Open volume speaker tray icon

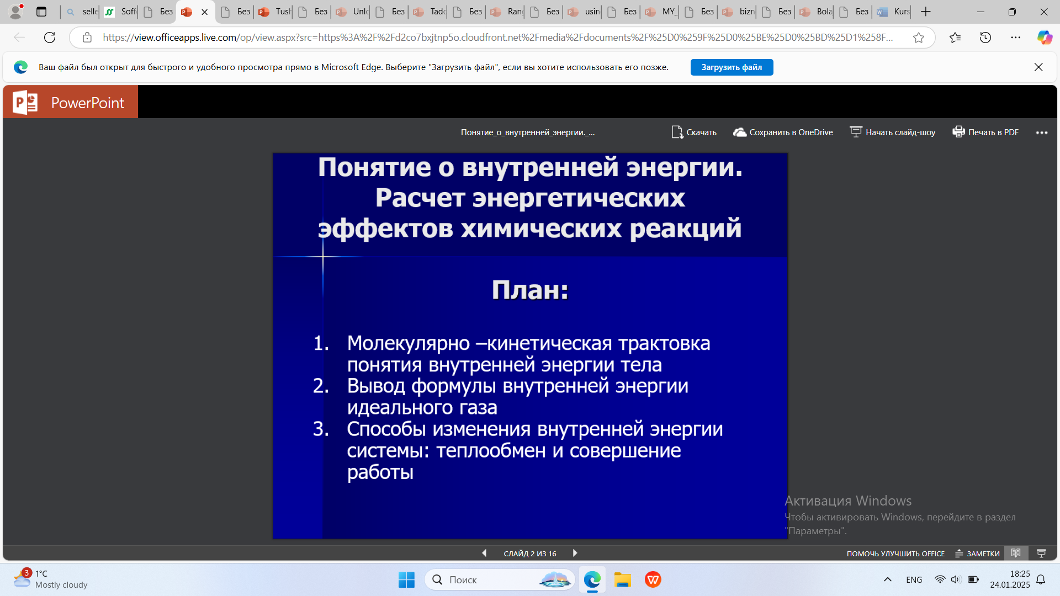point(956,579)
